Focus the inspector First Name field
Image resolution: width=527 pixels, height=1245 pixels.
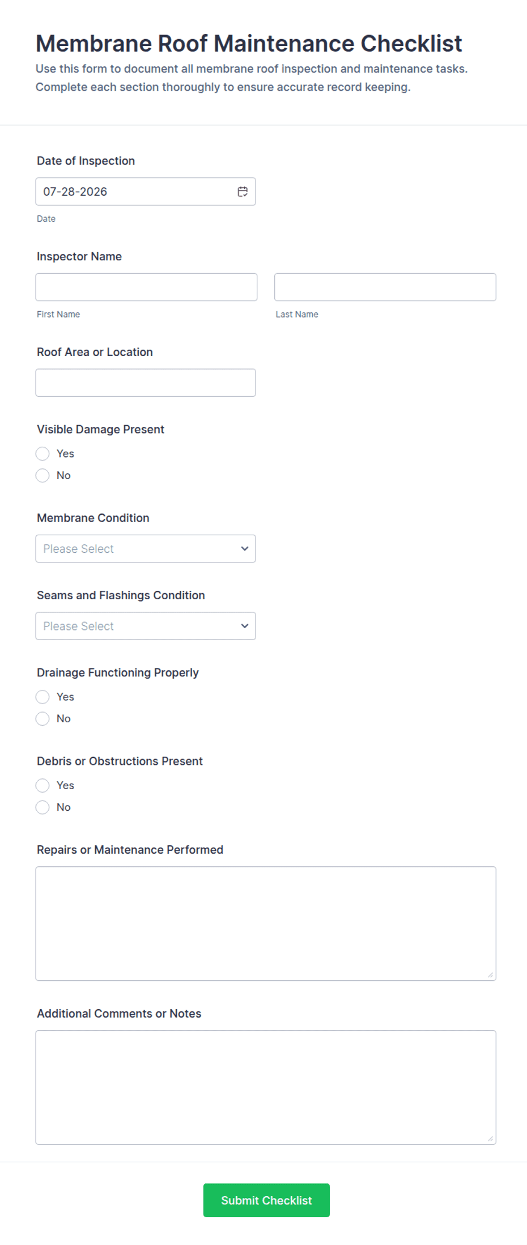[x=146, y=287]
